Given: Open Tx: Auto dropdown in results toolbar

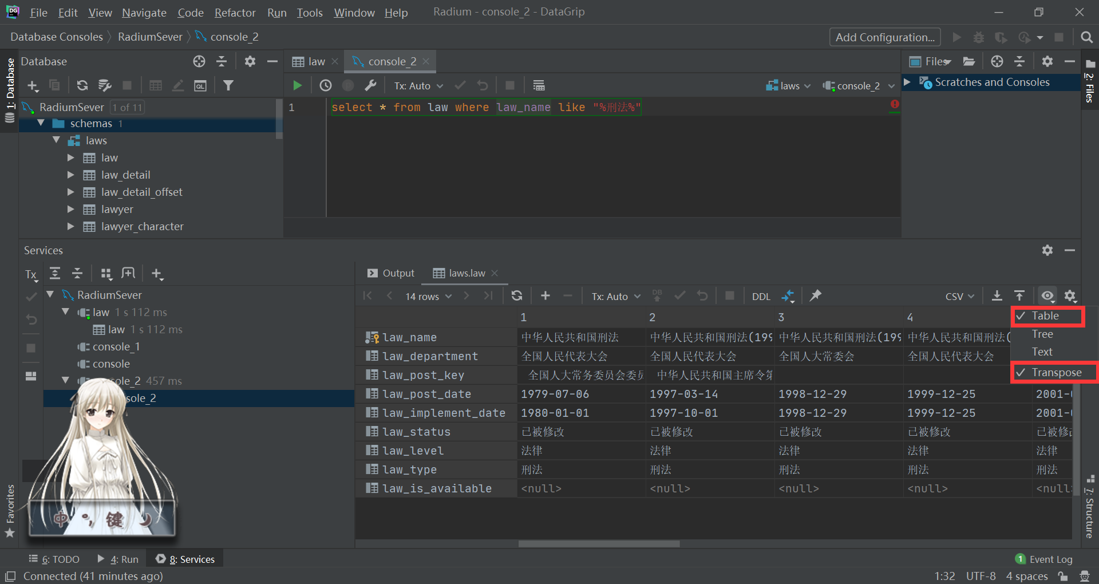Looking at the screenshot, I should coord(616,297).
